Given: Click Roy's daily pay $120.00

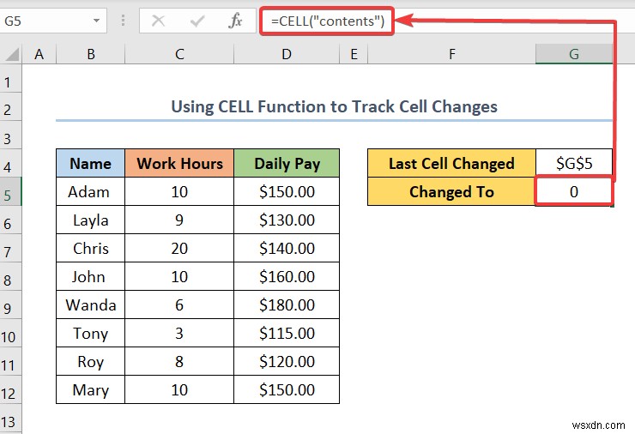Looking at the screenshot, I should coord(287,362).
